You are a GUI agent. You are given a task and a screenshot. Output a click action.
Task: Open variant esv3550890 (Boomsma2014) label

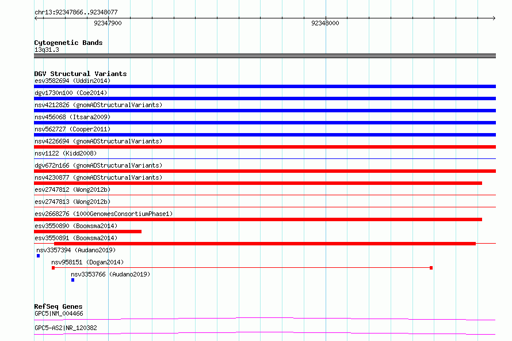(x=76, y=226)
